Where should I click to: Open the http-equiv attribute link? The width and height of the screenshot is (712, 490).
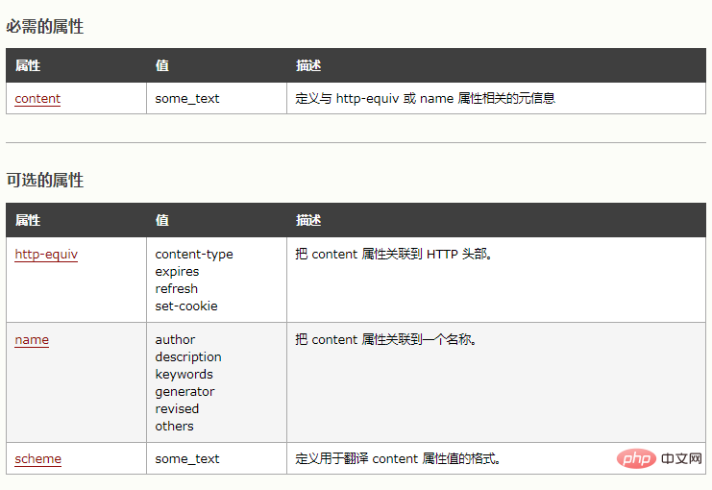46,255
